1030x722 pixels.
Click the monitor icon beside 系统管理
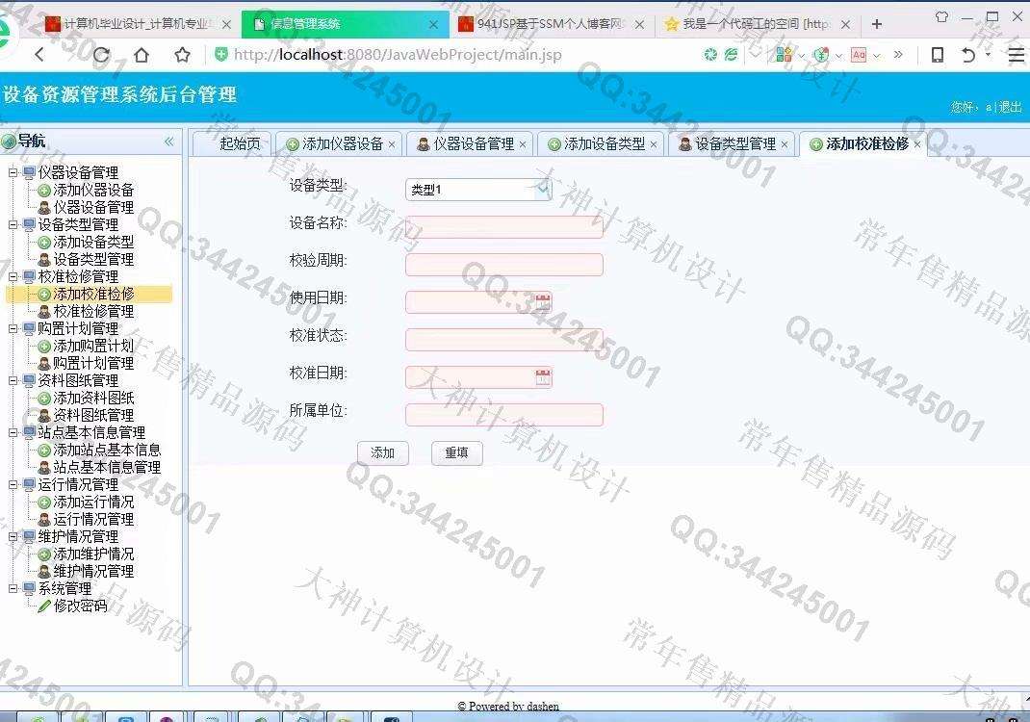(29, 588)
